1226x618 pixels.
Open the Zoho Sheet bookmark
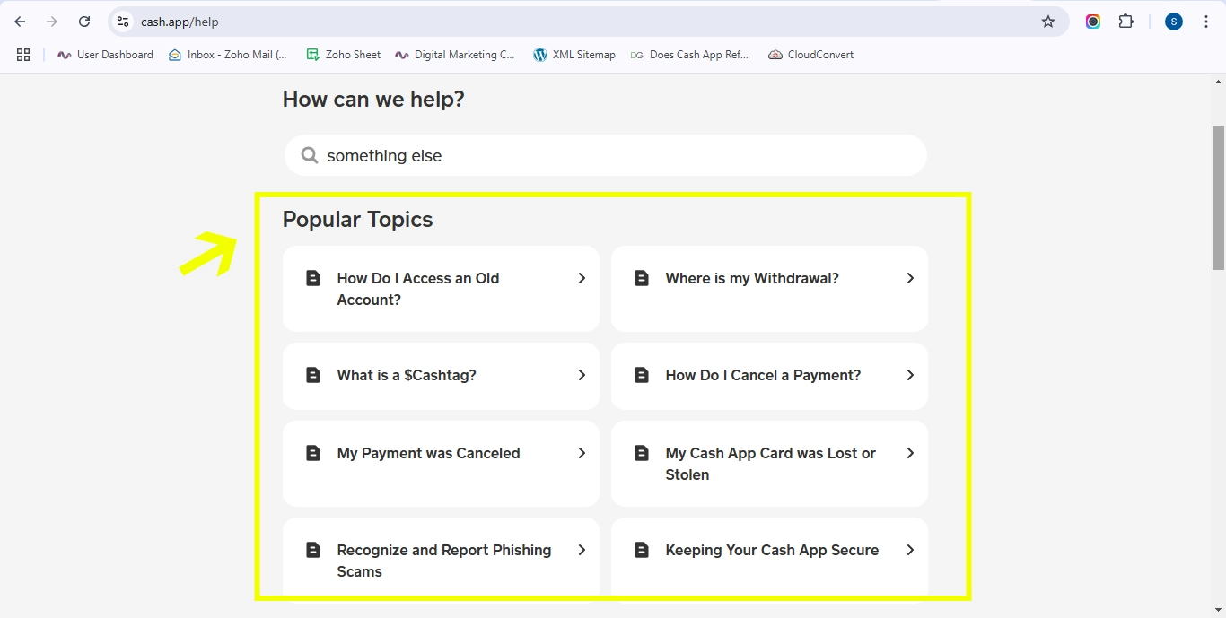pos(344,55)
